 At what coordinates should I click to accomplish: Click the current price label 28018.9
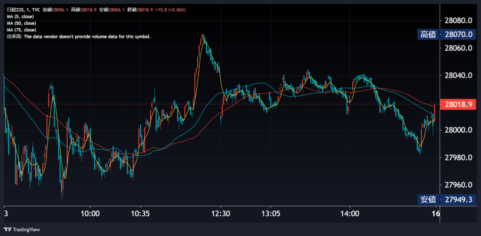pyautogui.click(x=458, y=104)
